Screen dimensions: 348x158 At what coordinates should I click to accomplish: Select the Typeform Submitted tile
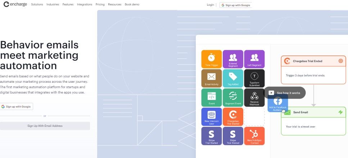click(254, 78)
